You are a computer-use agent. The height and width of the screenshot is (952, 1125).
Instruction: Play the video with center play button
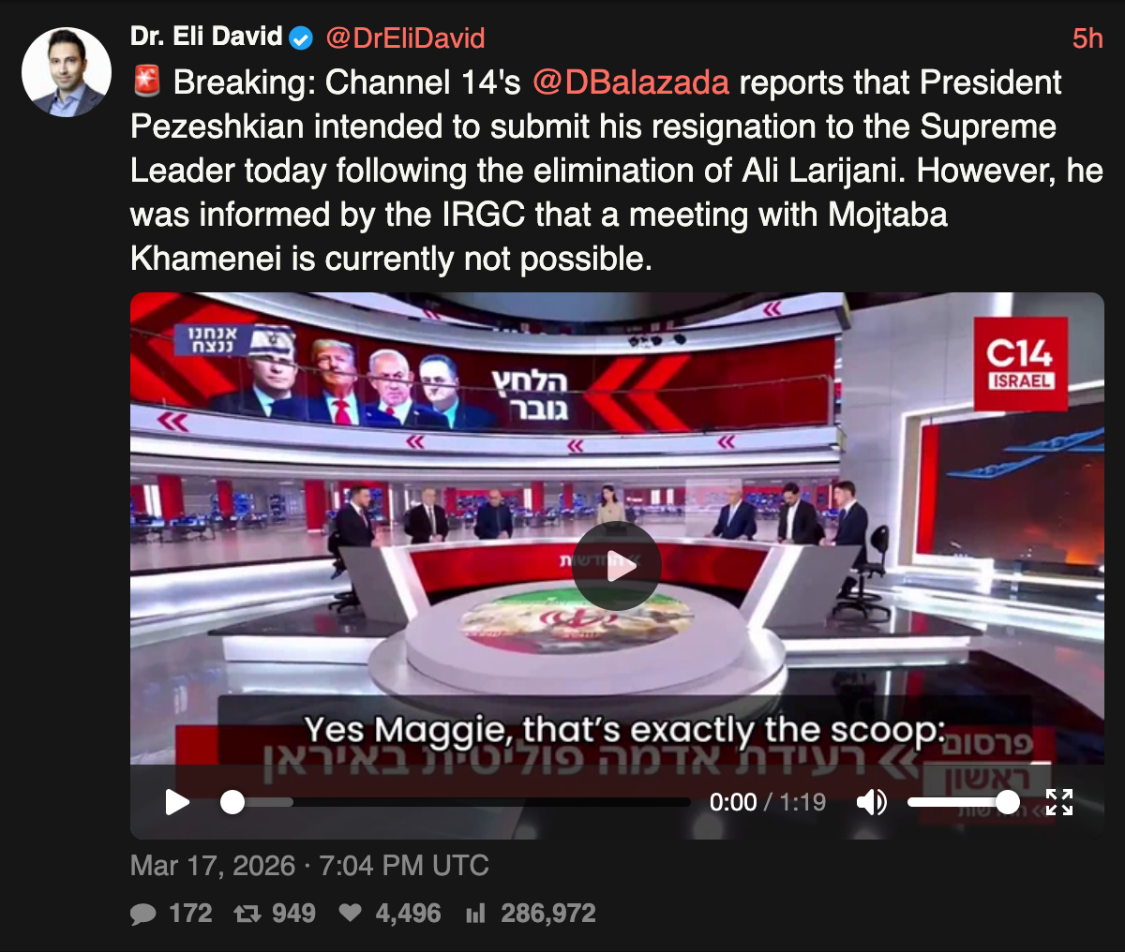pyautogui.click(x=617, y=566)
